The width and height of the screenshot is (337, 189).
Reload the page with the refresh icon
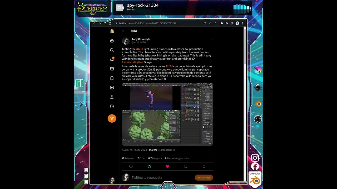(x=105, y=23)
